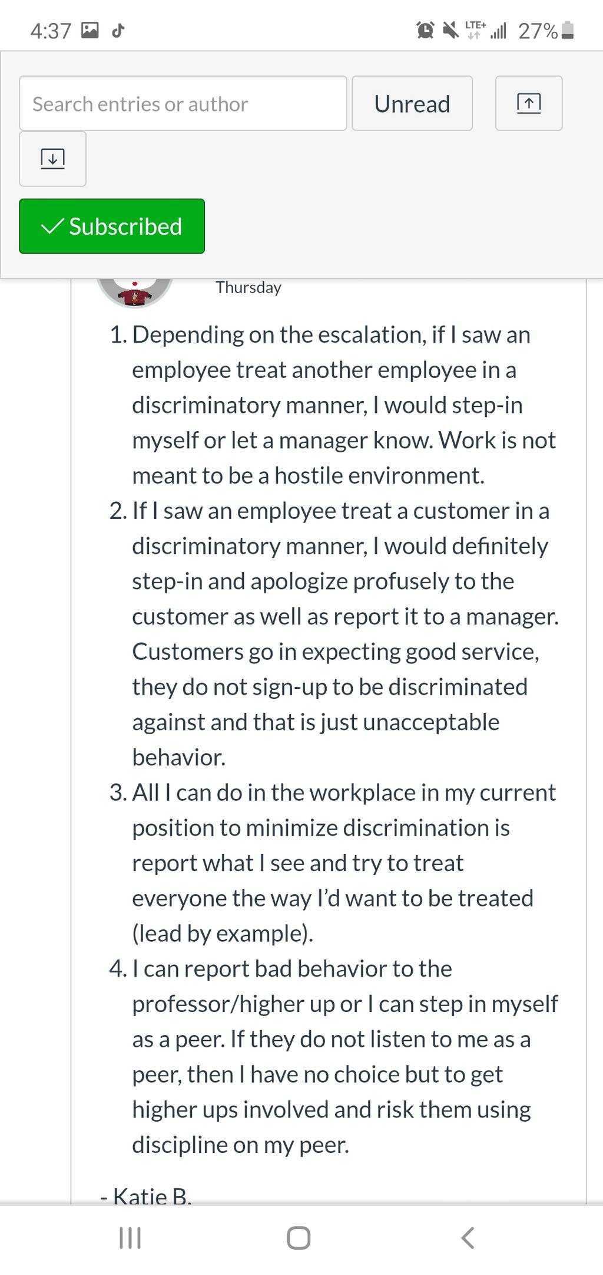This screenshot has width=603, height=1275.
Task: Tap the LTE+ network indicator
Action: click(x=475, y=30)
